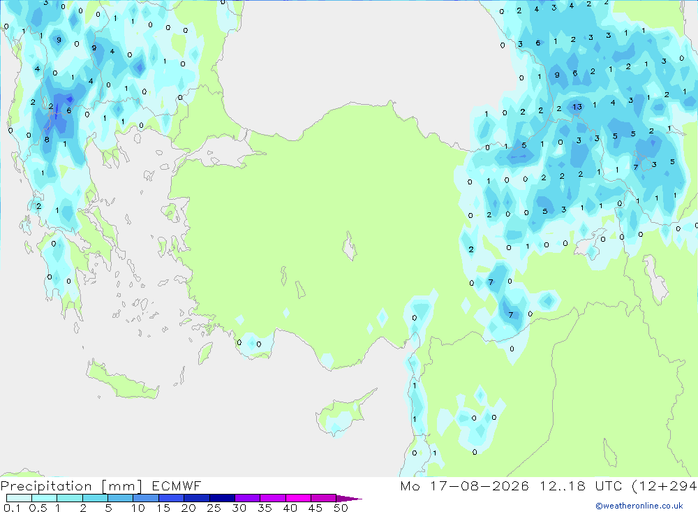The width and height of the screenshot is (698, 512).
Task: Pick the 10–15 mm legend color swatch
Action: pyautogui.click(x=146, y=498)
